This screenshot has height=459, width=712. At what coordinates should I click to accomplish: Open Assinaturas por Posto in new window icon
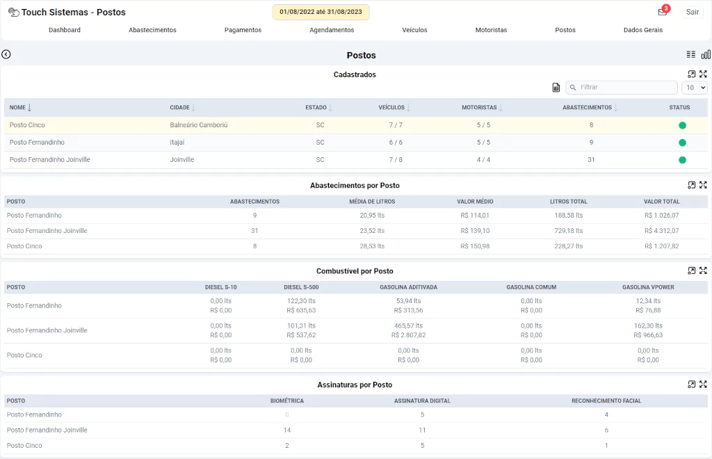692,384
